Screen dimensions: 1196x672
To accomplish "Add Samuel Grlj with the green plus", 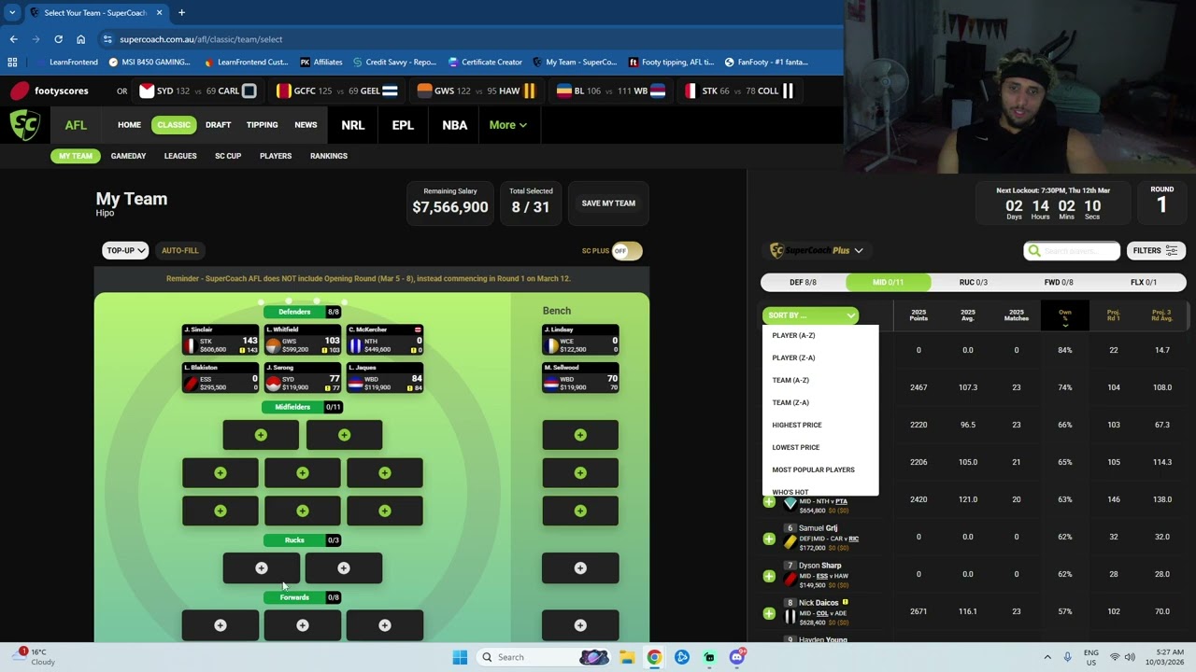I will 769,539.
